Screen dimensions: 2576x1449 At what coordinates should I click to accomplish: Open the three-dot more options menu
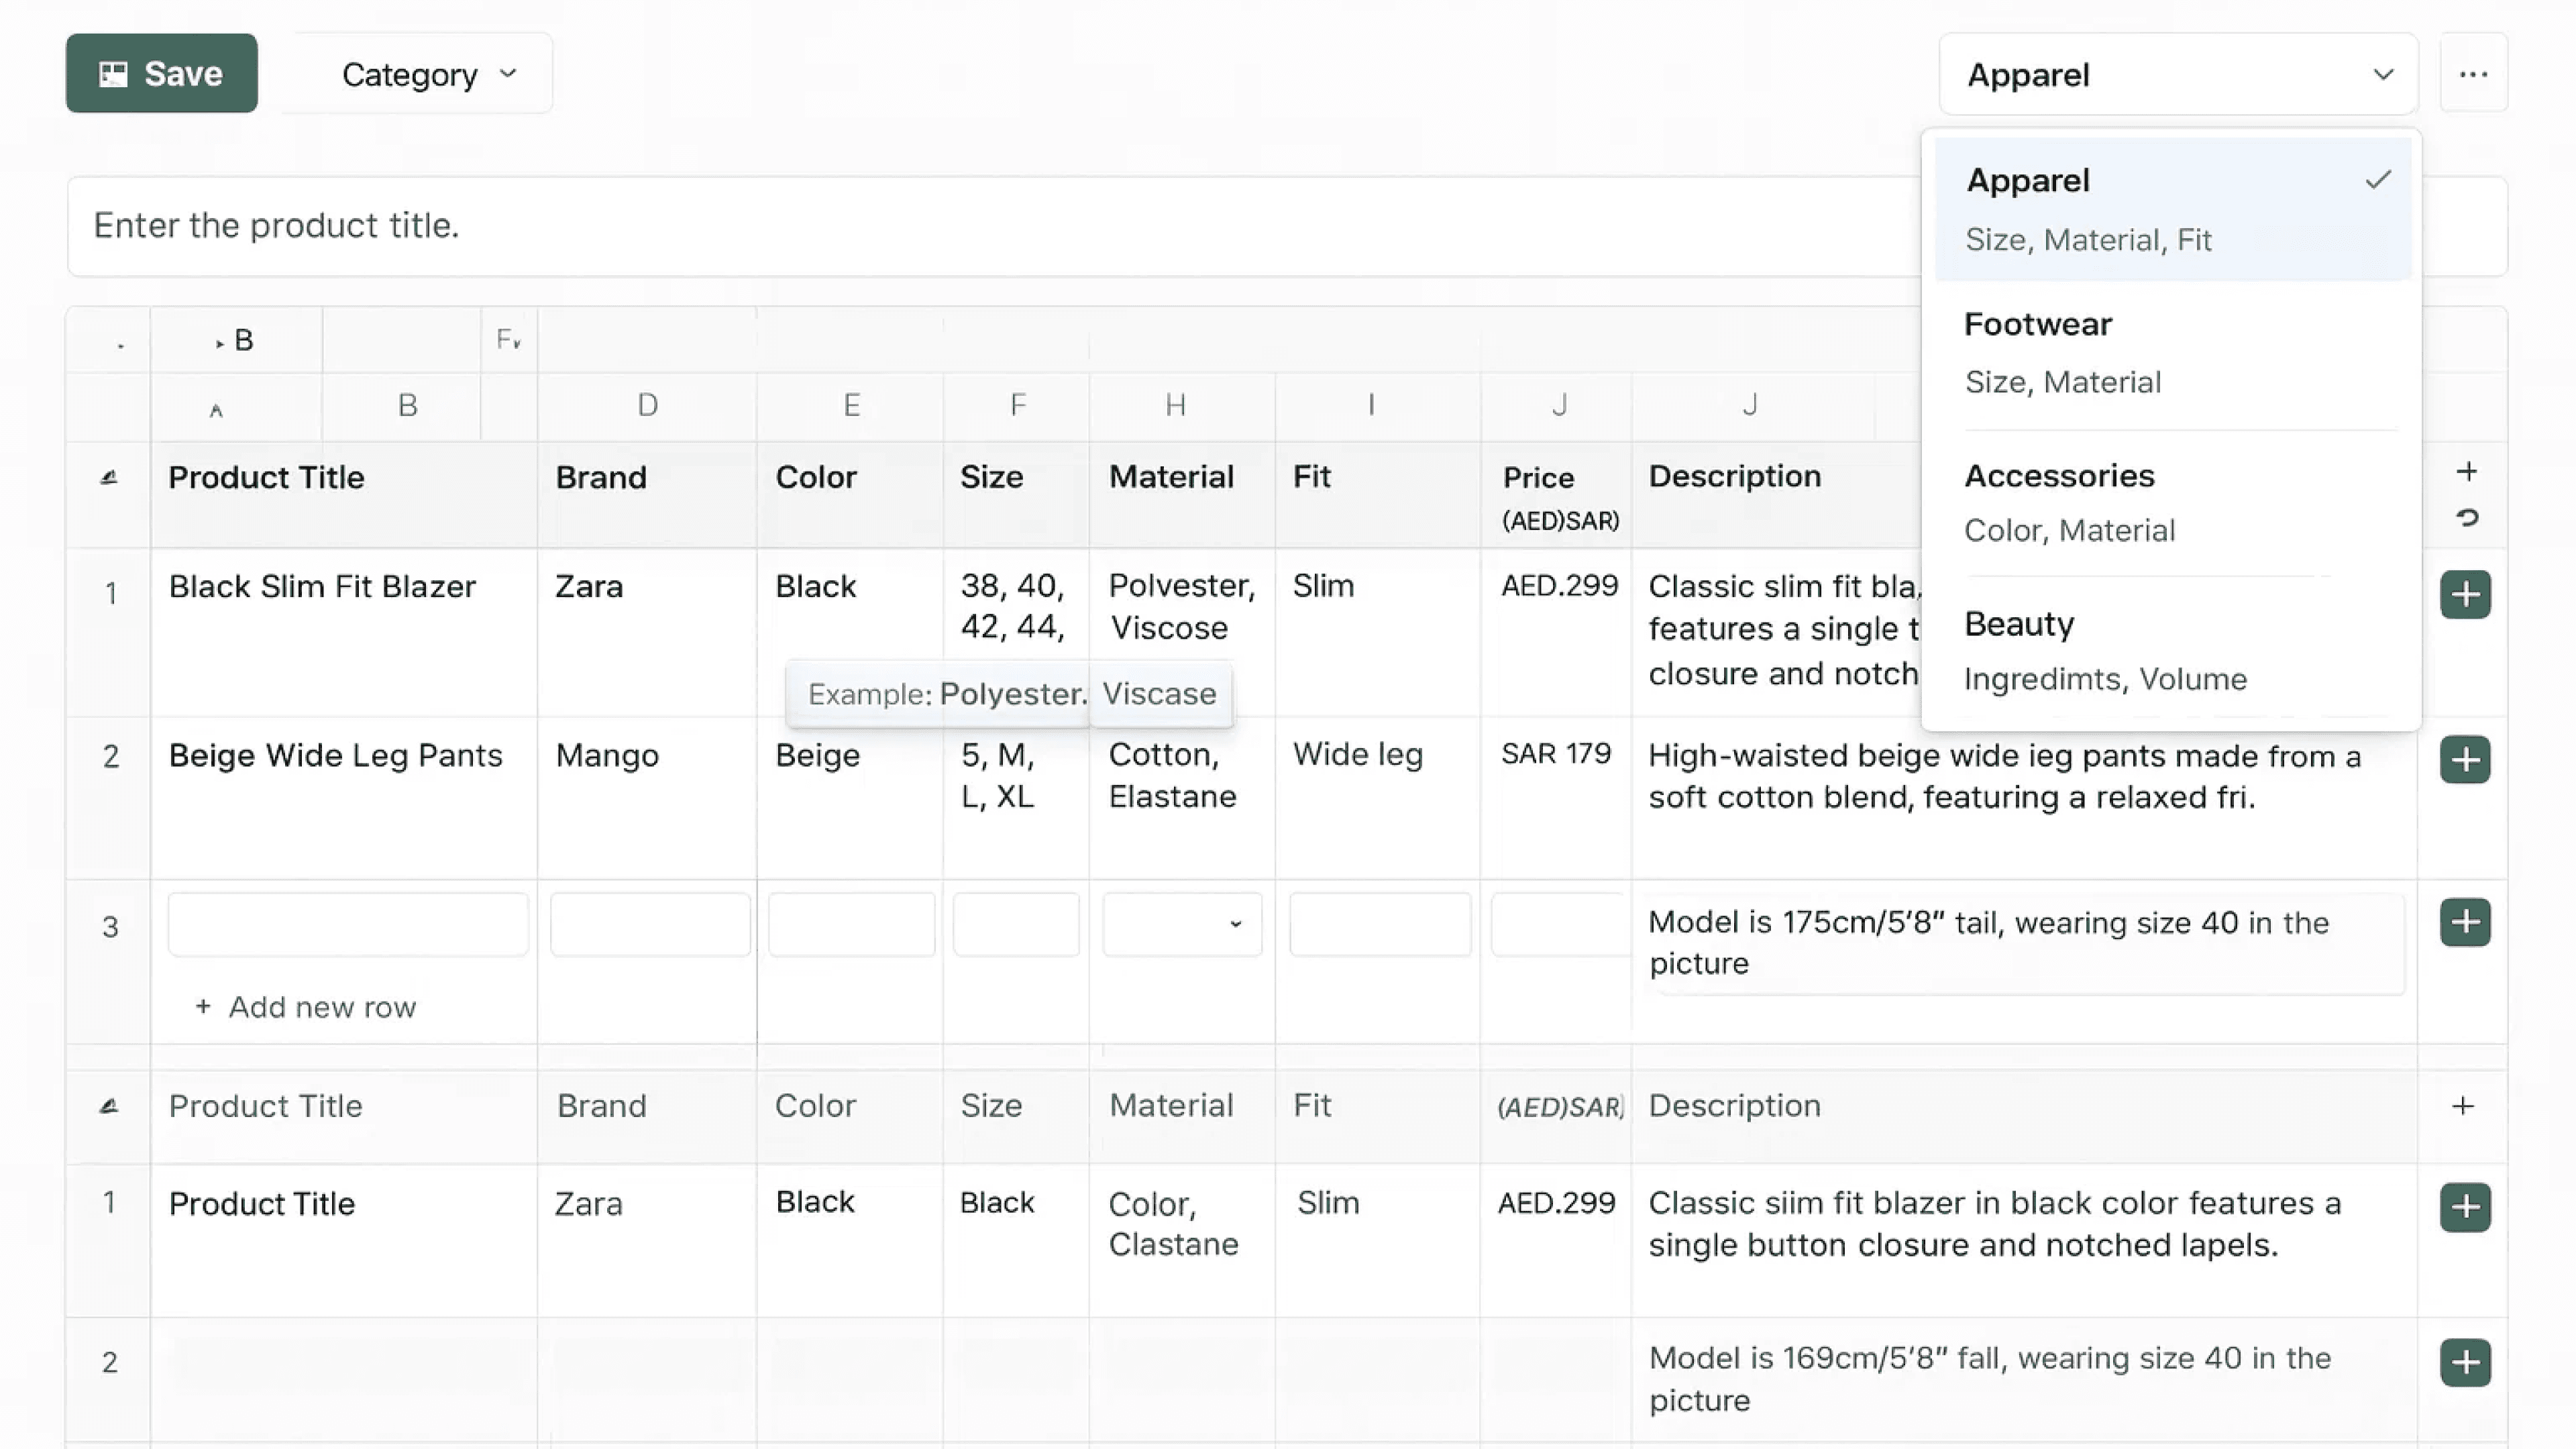(2473, 74)
